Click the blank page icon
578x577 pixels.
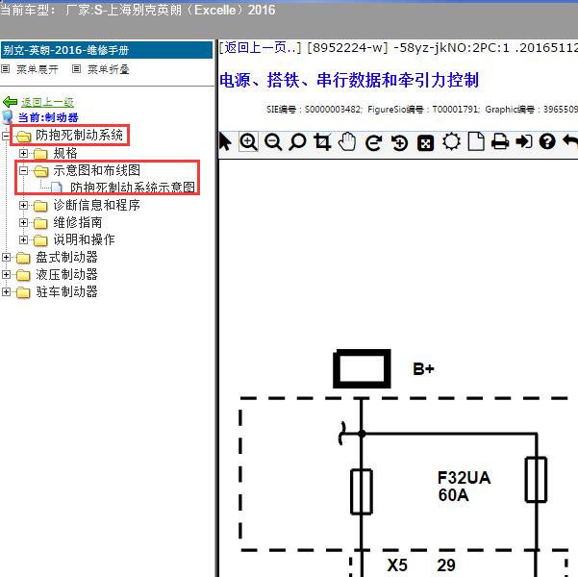[x=476, y=141]
